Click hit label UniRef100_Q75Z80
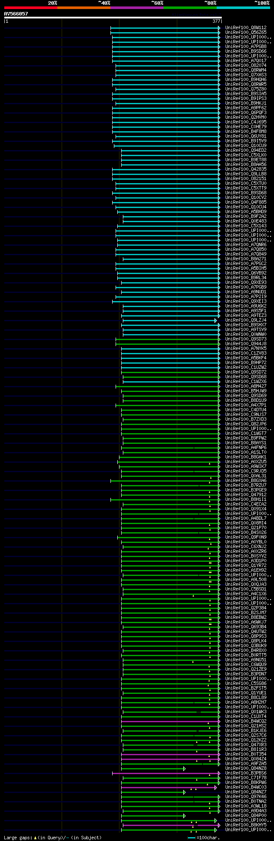This screenshot has width=274, height=841. click(246, 89)
